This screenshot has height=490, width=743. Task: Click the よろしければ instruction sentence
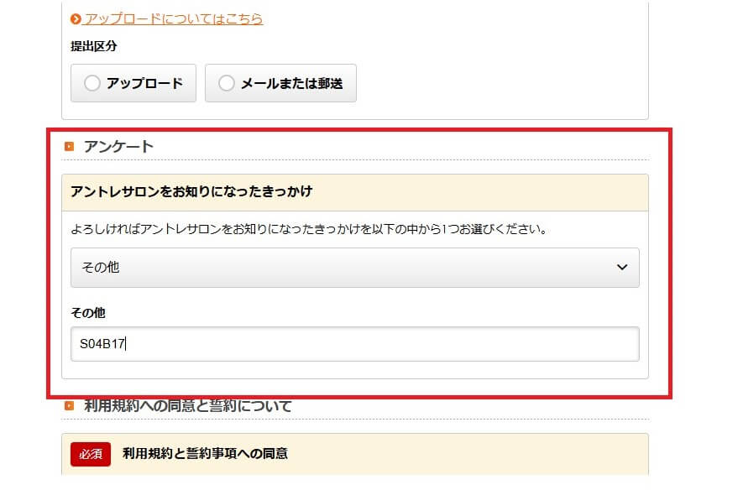308,229
